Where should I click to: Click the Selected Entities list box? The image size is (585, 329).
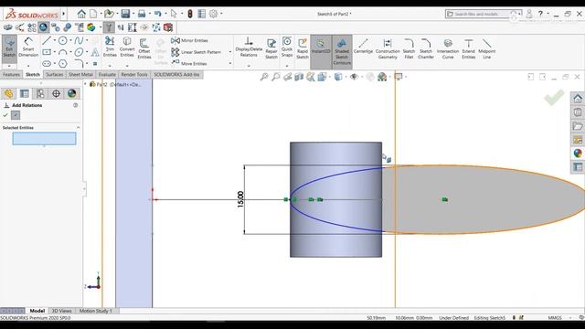[x=45, y=139]
